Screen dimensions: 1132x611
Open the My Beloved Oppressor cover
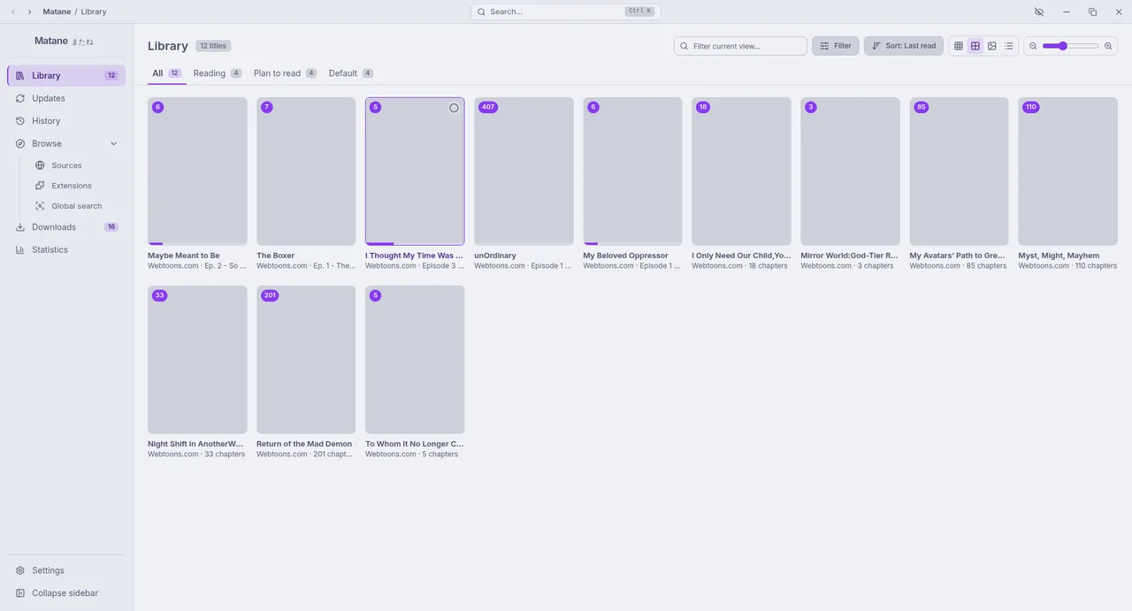click(632, 172)
